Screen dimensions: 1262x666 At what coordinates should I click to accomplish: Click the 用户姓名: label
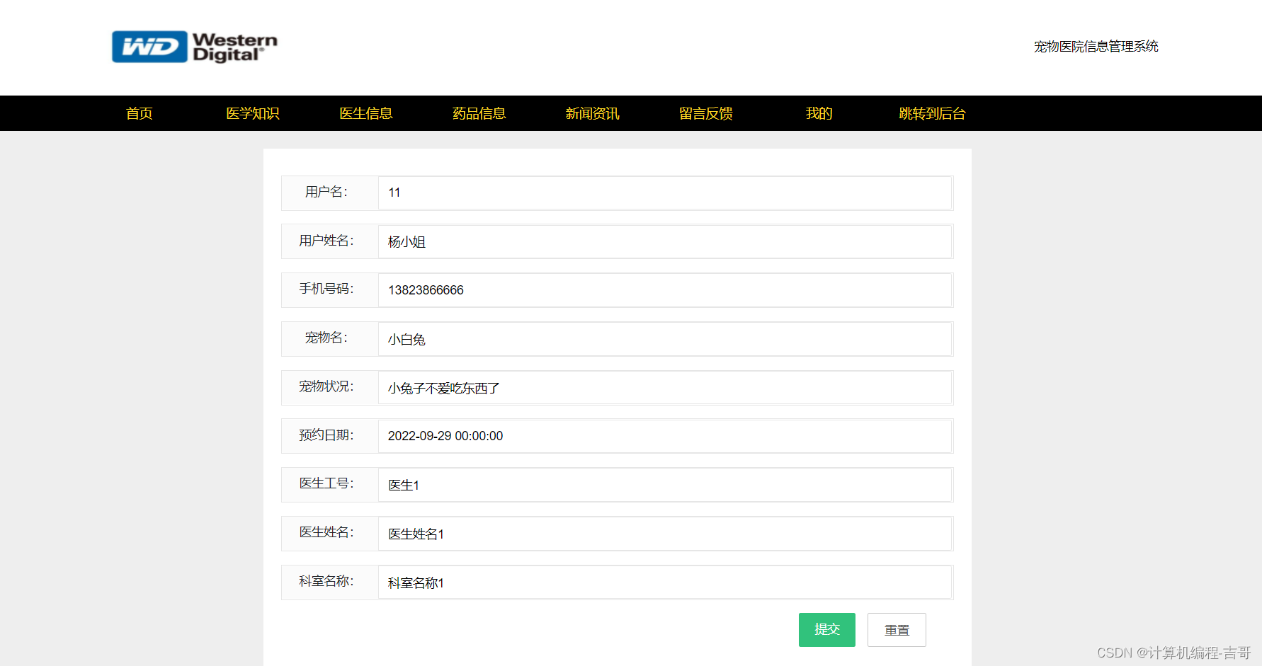326,241
